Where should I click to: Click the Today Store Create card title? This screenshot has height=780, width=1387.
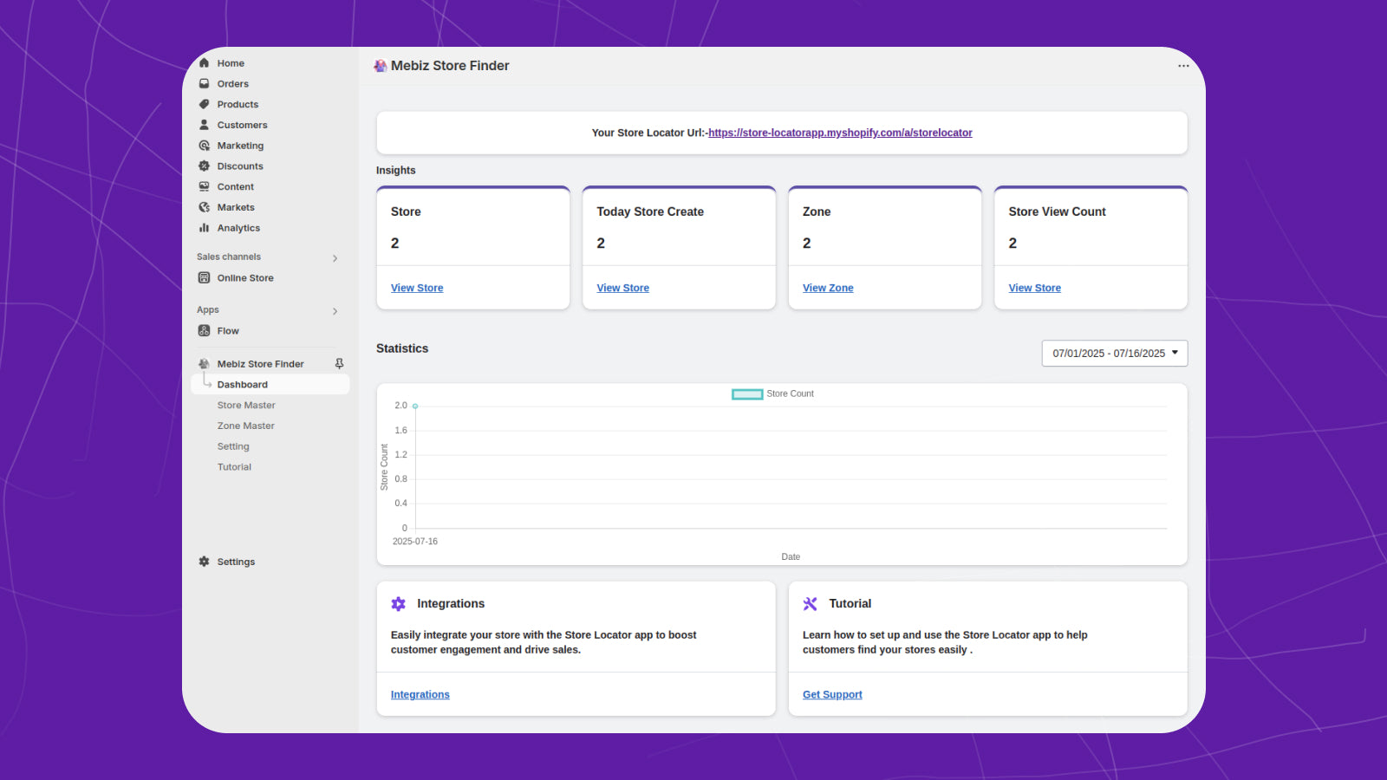coord(650,211)
